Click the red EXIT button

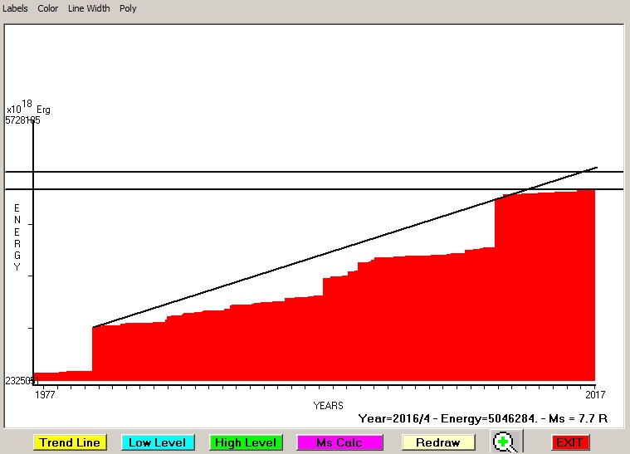570,442
